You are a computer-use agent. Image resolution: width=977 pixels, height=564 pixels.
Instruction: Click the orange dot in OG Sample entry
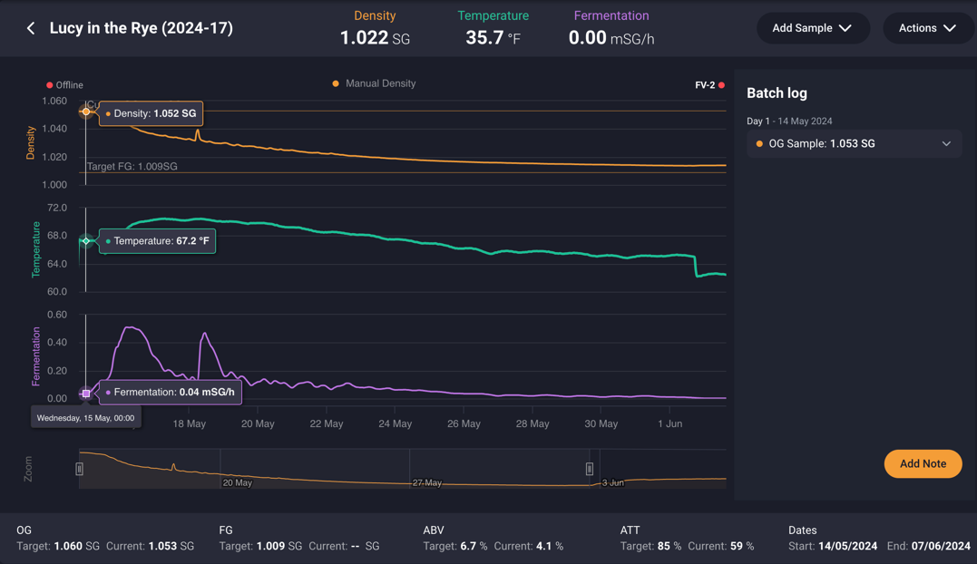coord(759,144)
